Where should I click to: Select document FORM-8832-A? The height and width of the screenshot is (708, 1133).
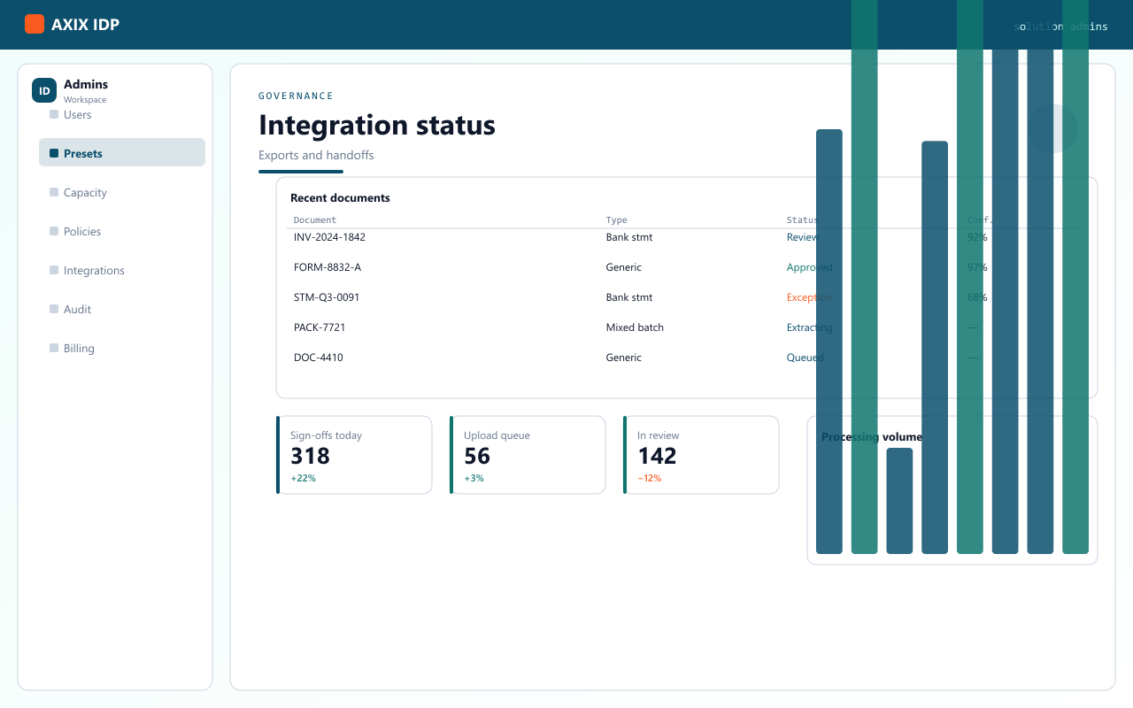pyautogui.click(x=328, y=267)
